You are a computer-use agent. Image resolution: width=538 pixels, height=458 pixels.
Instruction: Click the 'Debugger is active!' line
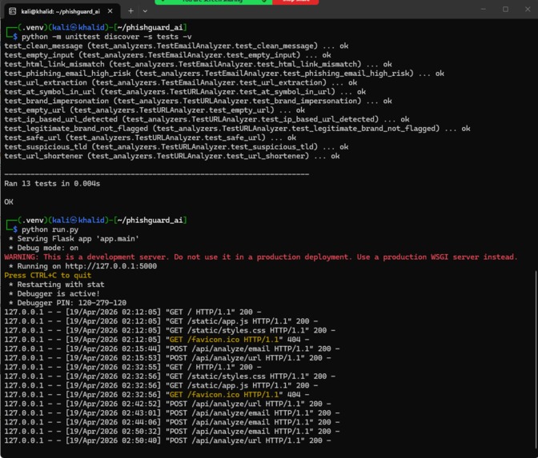[54, 294]
